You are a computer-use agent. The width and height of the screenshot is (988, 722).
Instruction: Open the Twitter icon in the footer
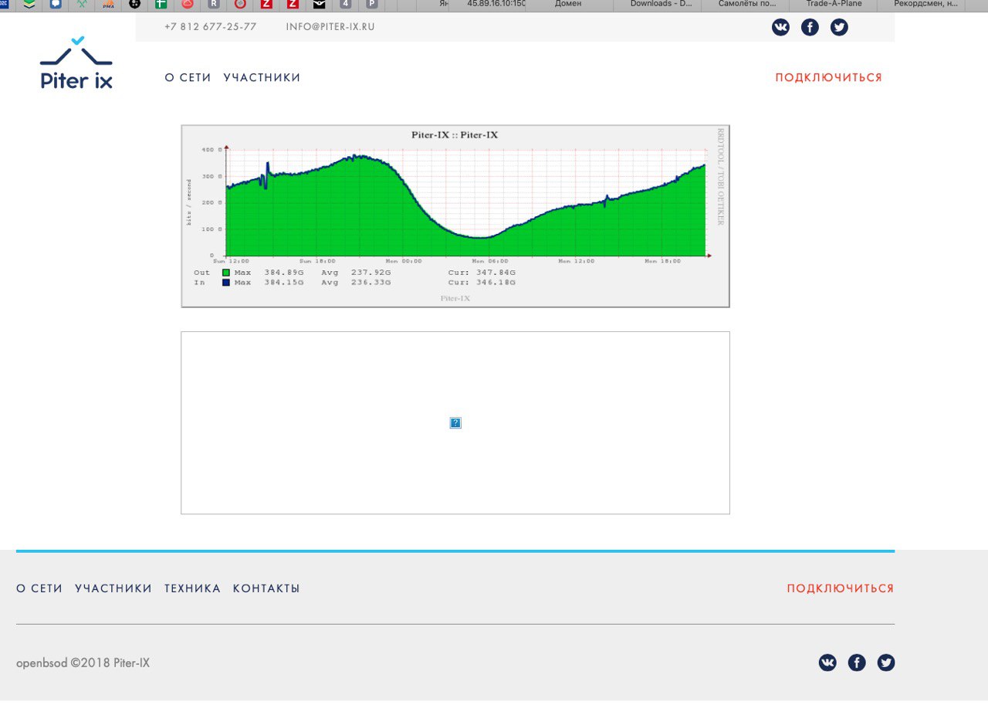coord(886,663)
